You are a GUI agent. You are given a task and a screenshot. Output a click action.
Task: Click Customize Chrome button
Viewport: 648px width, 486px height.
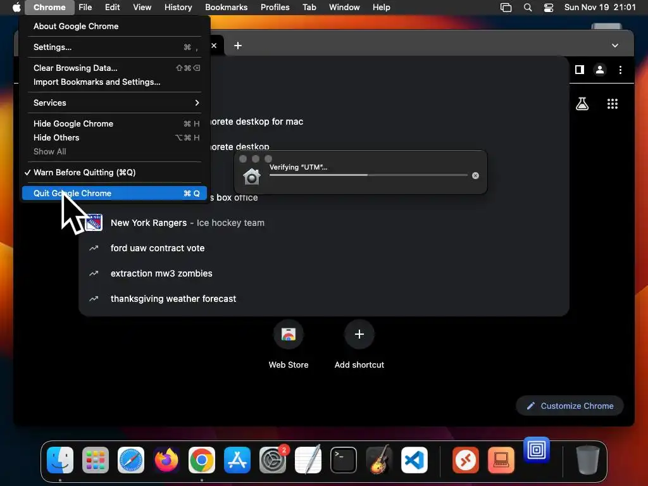pos(570,406)
